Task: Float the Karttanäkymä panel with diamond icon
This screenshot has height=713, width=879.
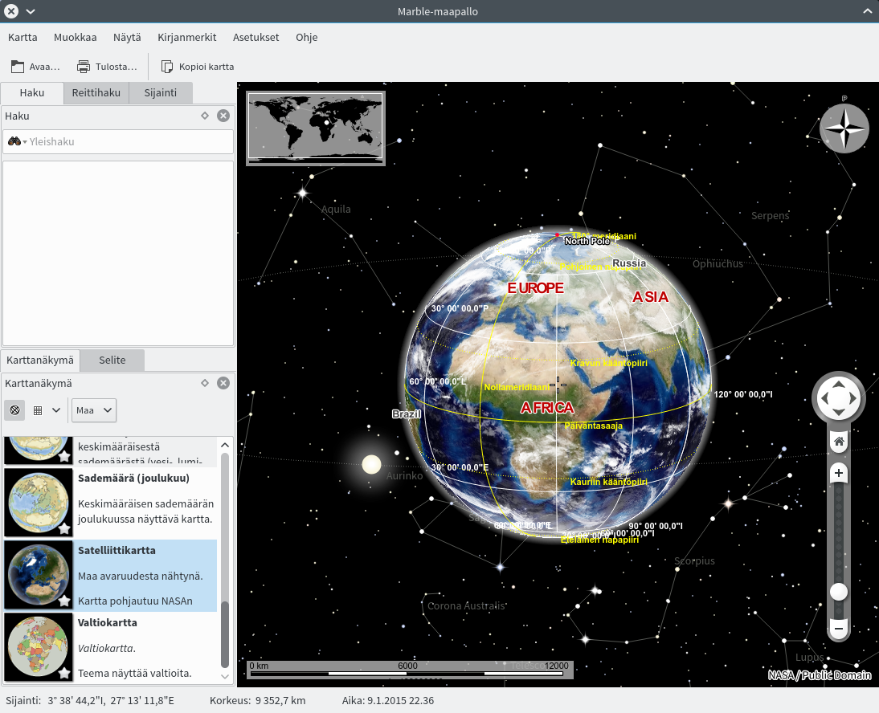Action: point(205,383)
